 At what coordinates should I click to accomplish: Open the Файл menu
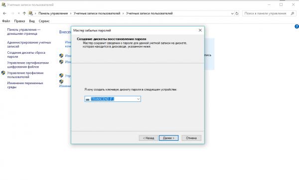tap(6, 21)
